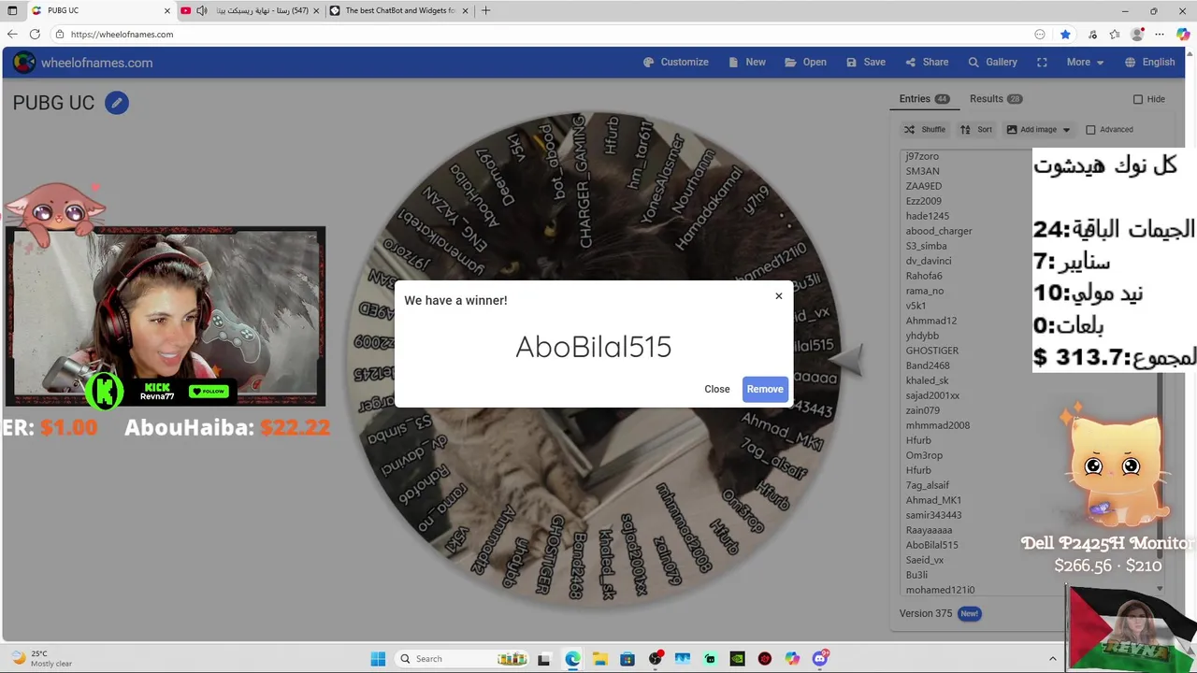Open the tab actions menu icon
Viewport: 1197px width, 673px height.
[x=12, y=10]
